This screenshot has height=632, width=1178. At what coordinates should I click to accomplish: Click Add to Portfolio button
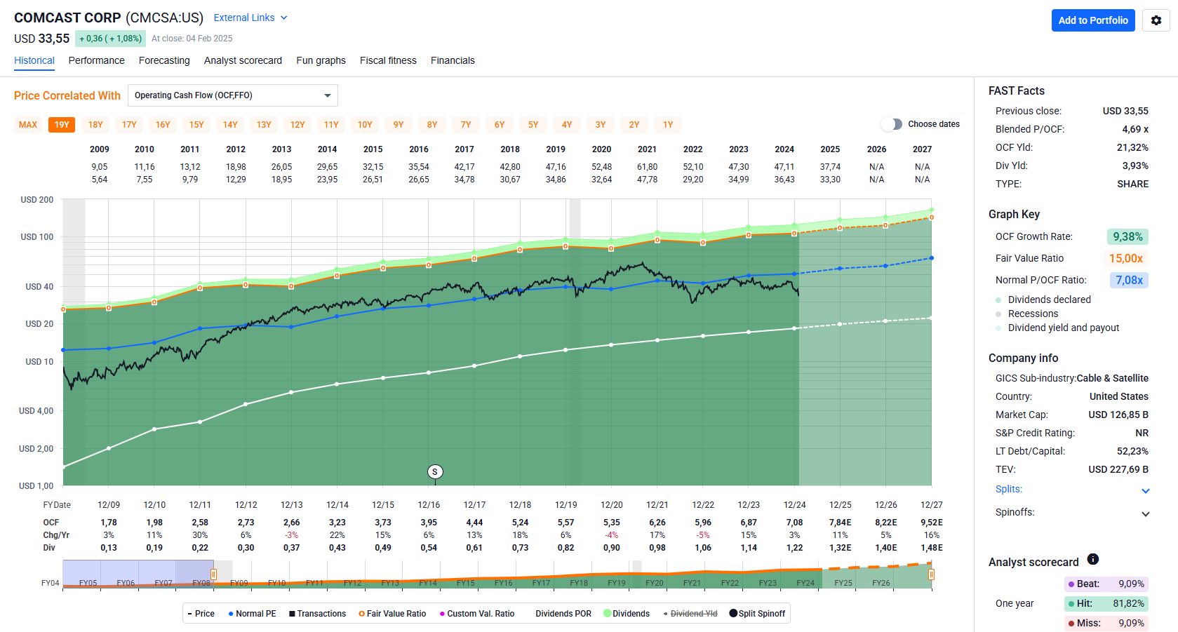[1092, 20]
